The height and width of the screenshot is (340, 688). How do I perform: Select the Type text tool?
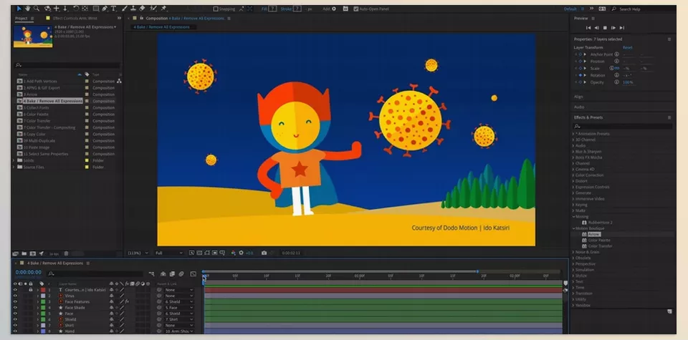tap(114, 9)
